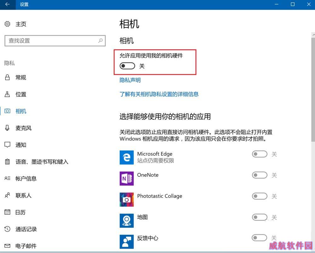This screenshot has width=315, height=253.
Task: Click the lock icon for 常规
Action: (x=8, y=78)
